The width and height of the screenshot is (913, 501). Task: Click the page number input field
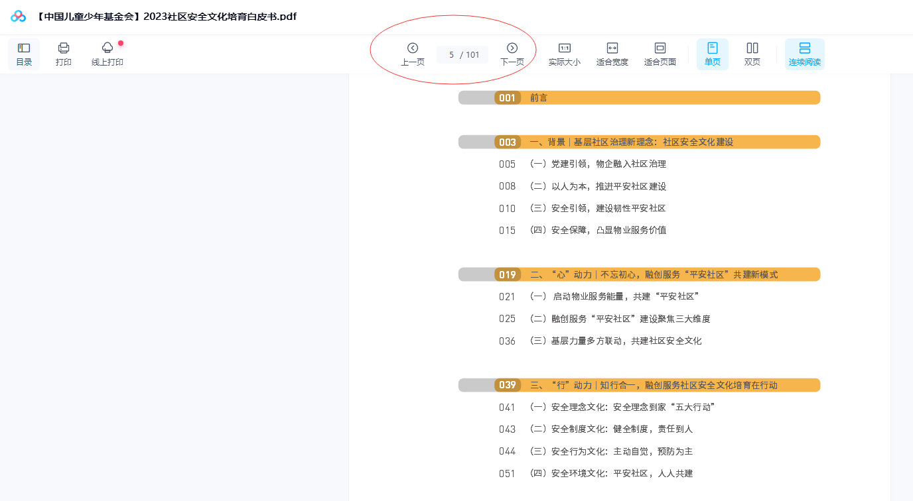click(452, 55)
